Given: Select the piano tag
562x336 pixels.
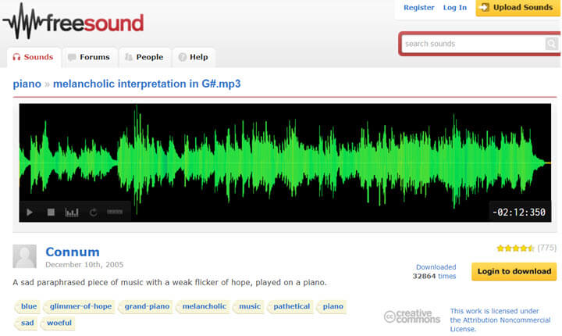Looking at the screenshot, I should coord(333,306).
